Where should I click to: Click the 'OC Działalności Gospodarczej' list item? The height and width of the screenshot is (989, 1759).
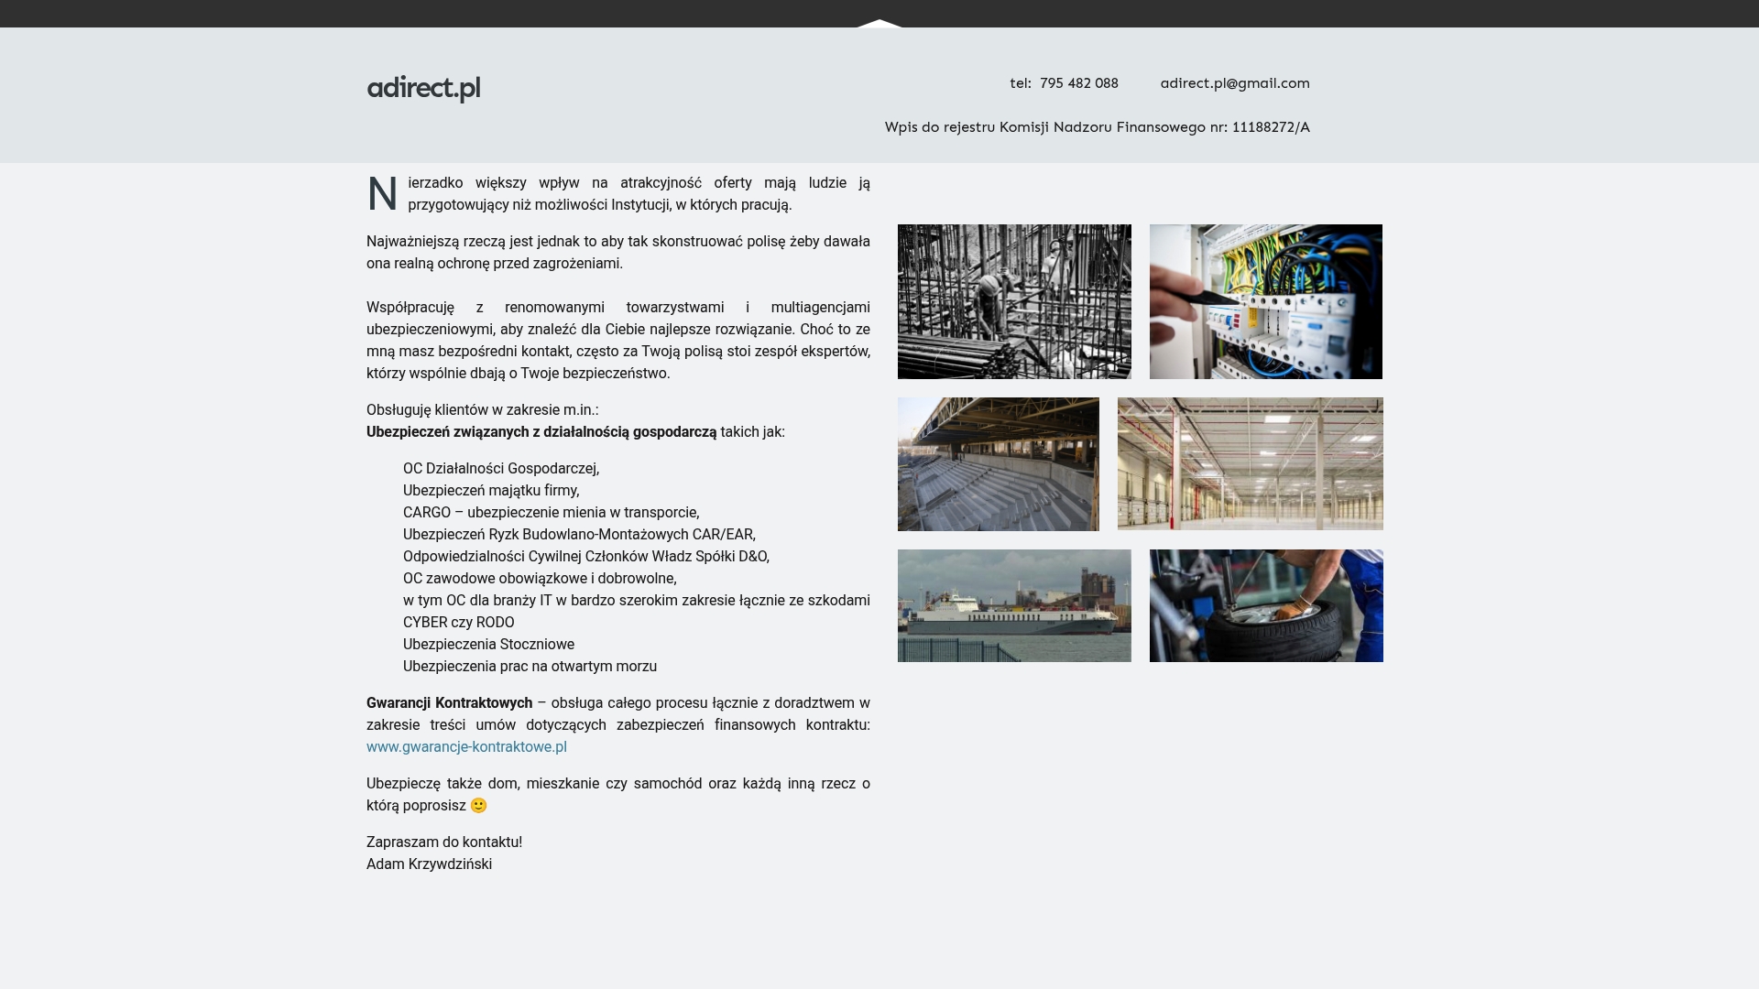pos(501,469)
